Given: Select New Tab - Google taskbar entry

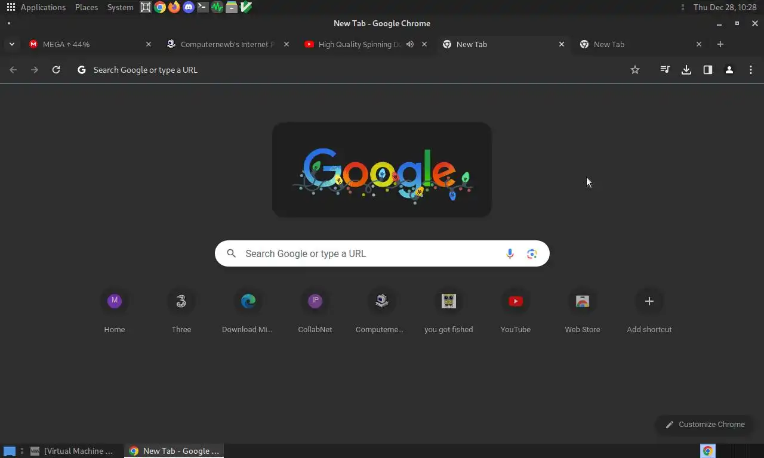Looking at the screenshot, I should tap(174, 451).
